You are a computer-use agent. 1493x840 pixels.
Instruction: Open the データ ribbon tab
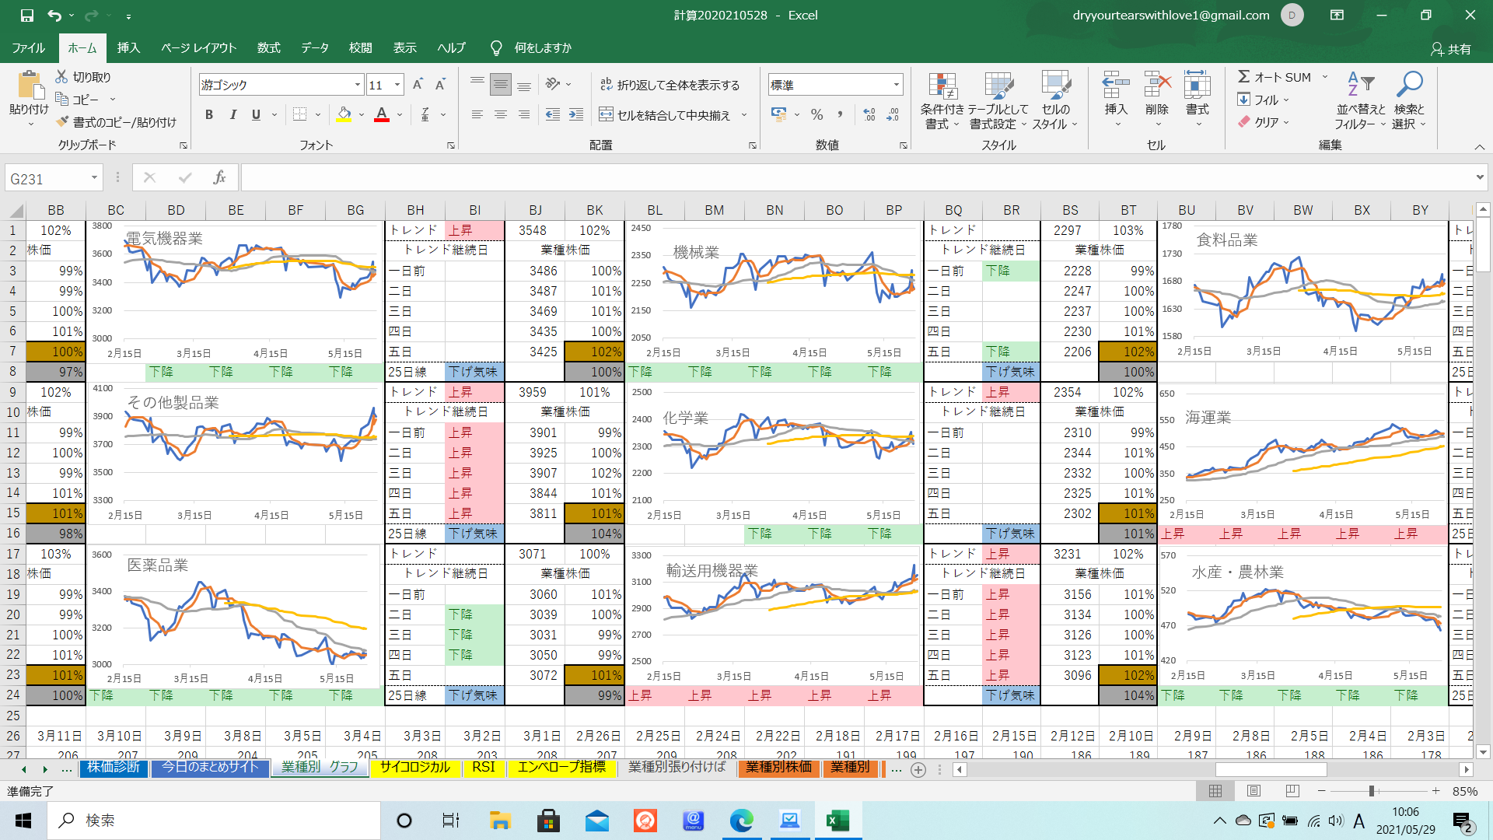pyautogui.click(x=314, y=48)
